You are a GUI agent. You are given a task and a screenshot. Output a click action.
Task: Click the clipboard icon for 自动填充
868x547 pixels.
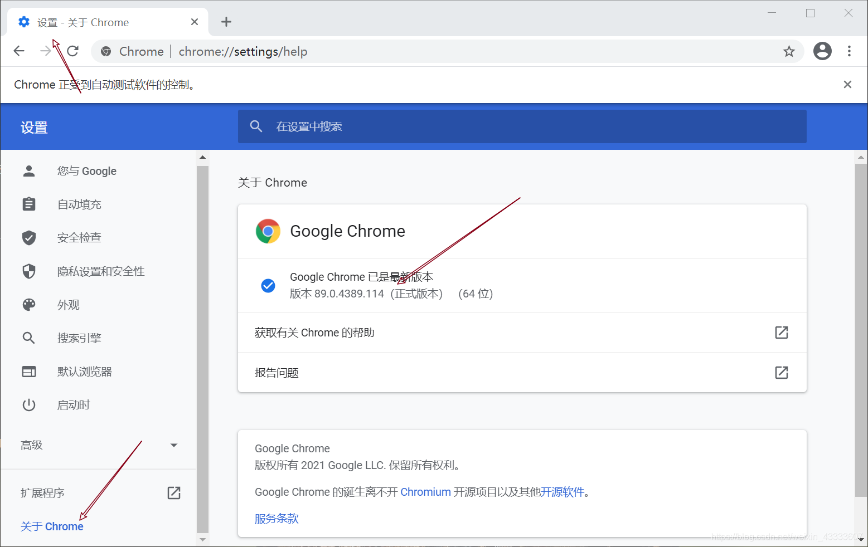[29, 204]
